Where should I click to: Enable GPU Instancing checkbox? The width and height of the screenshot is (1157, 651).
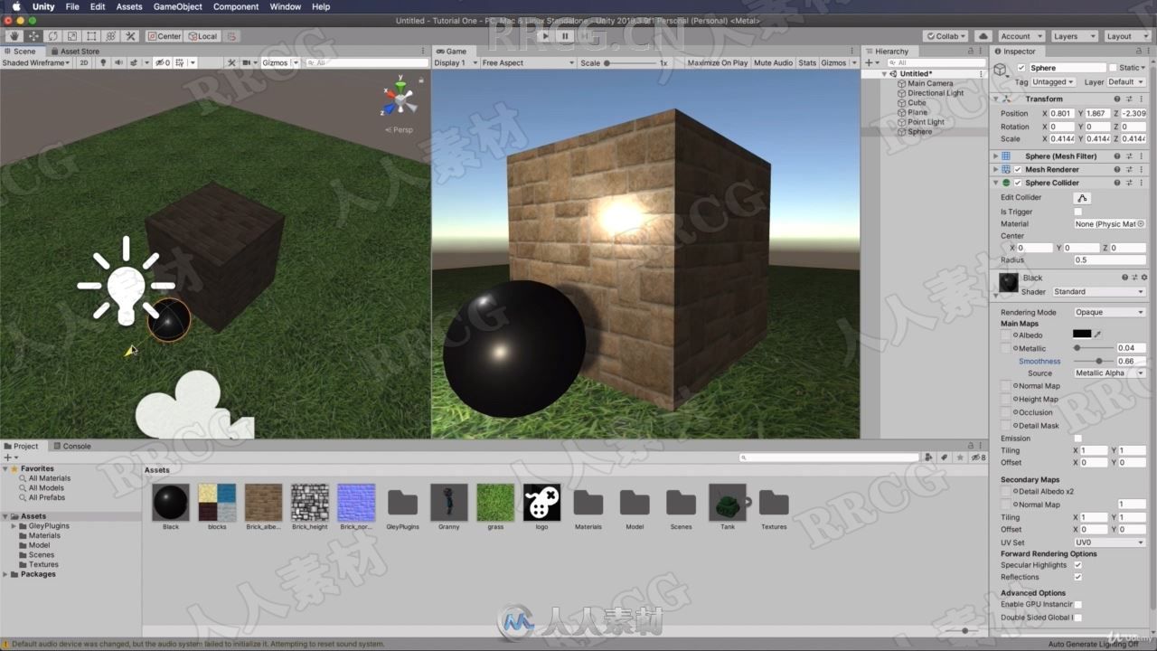pyautogui.click(x=1077, y=604)
